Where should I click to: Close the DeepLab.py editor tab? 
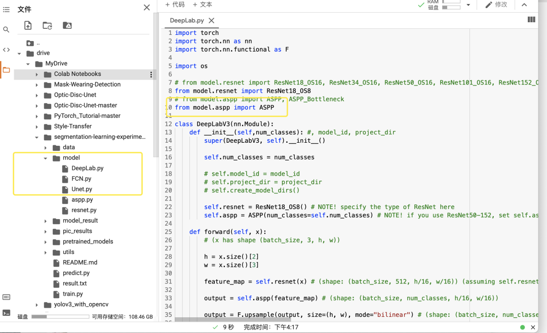click(x=211, y=20)
